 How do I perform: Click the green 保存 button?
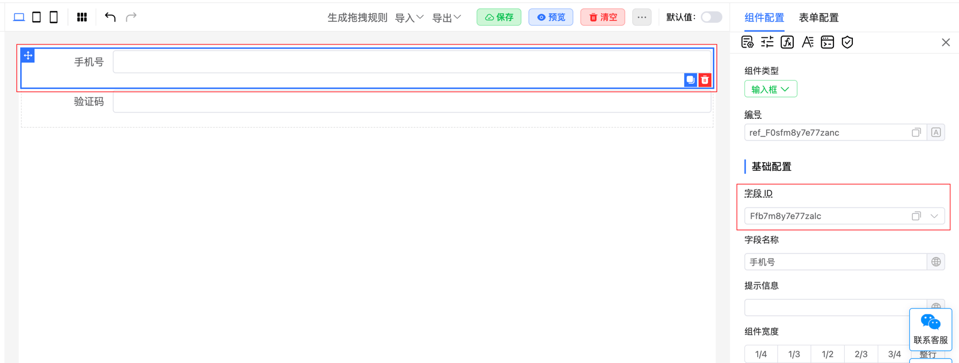(499, 17)
